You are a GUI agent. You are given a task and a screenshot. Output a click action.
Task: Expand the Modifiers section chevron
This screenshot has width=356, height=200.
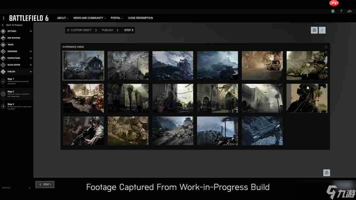tap(31, 51)
